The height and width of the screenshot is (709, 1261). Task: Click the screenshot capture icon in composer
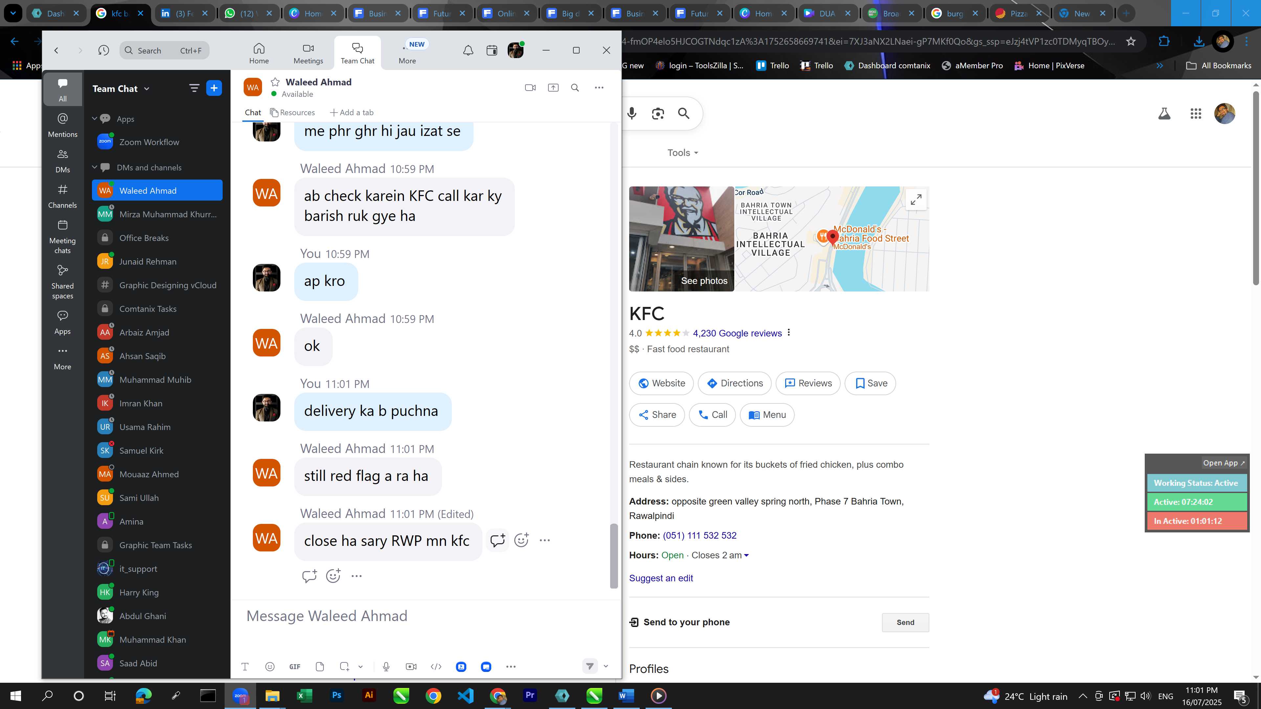click(344, 666)
